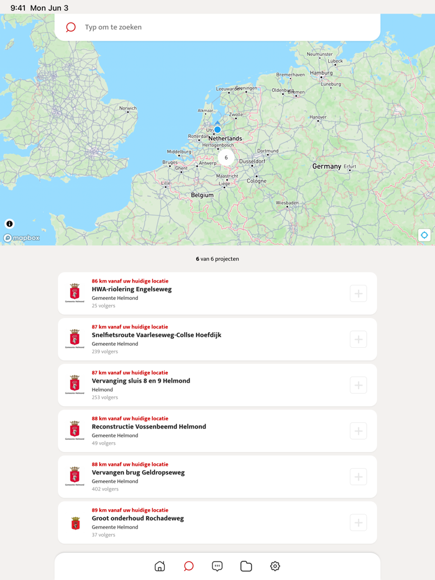435x580 pixels.
Task: Click '402 volgers' text
Action: coord(105,489)
